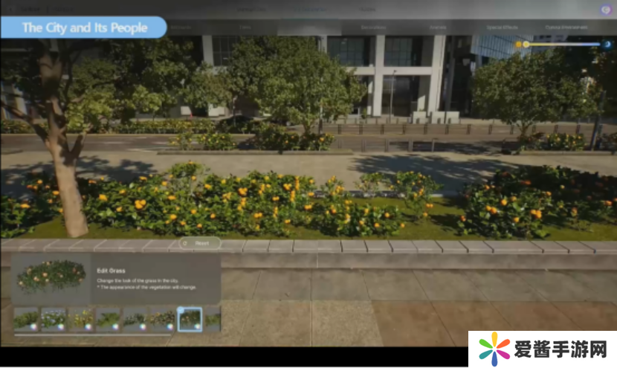The image size is (617, 368).
Task: Click the time-of-day slider handle
Action: [x=526, y=45]
